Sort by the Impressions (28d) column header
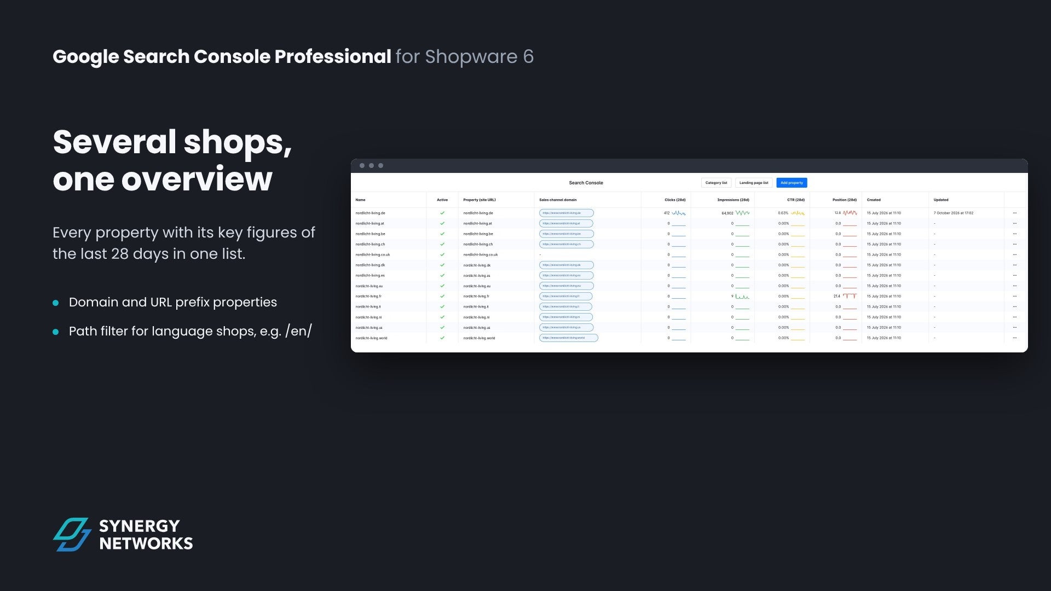Screen dimensions: 1051x591 [x=733, y=200]
